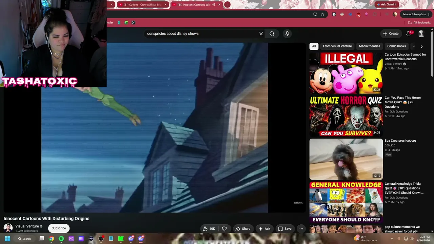Open the weather widget showing 95°F
Screen dimensions: 434x244
coord(365,239)
